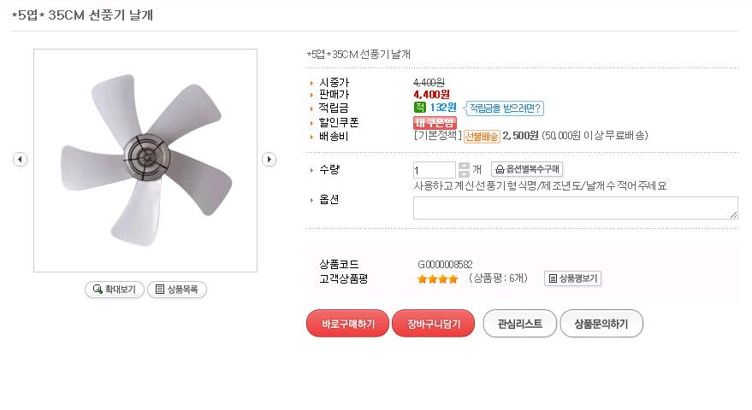
Task: Open the 상품목록 product list
Action: [177, 290]
